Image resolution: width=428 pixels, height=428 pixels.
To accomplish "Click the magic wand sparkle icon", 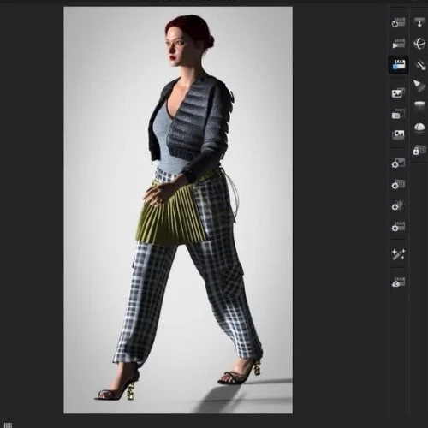I will click(x=399, y=254).
